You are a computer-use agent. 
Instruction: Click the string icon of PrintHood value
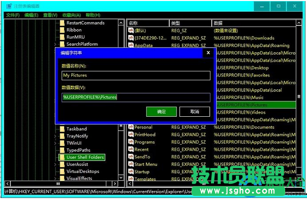pyautogui.click(x=131, y=135)
